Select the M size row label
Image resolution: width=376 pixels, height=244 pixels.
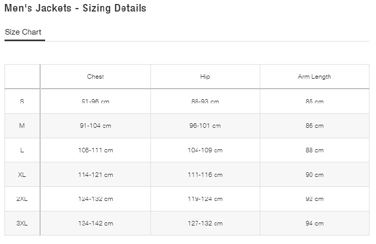click(22, 126)
